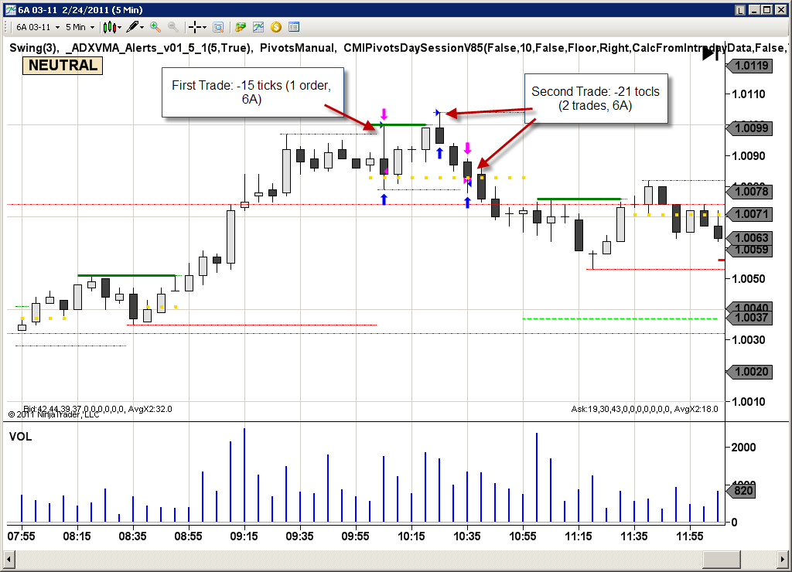792x572 pixels.
Task: Click the horizontal scrollbar thumb
Action: pos(722,560)
